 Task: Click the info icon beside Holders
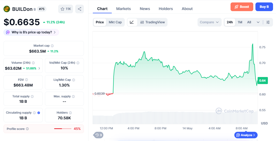coord(70,113)
